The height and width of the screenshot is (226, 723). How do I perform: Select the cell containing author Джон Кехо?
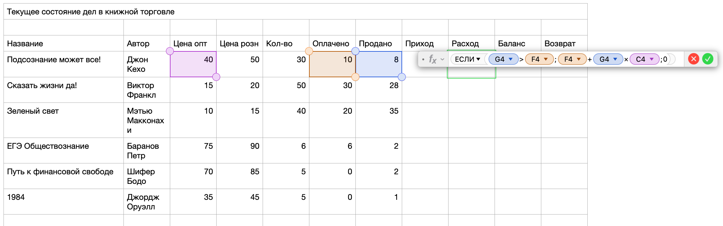[147, 64]
